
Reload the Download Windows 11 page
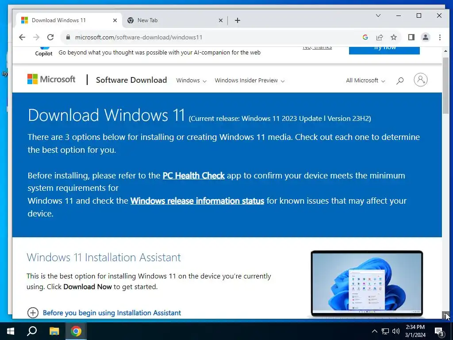(50, 37)
